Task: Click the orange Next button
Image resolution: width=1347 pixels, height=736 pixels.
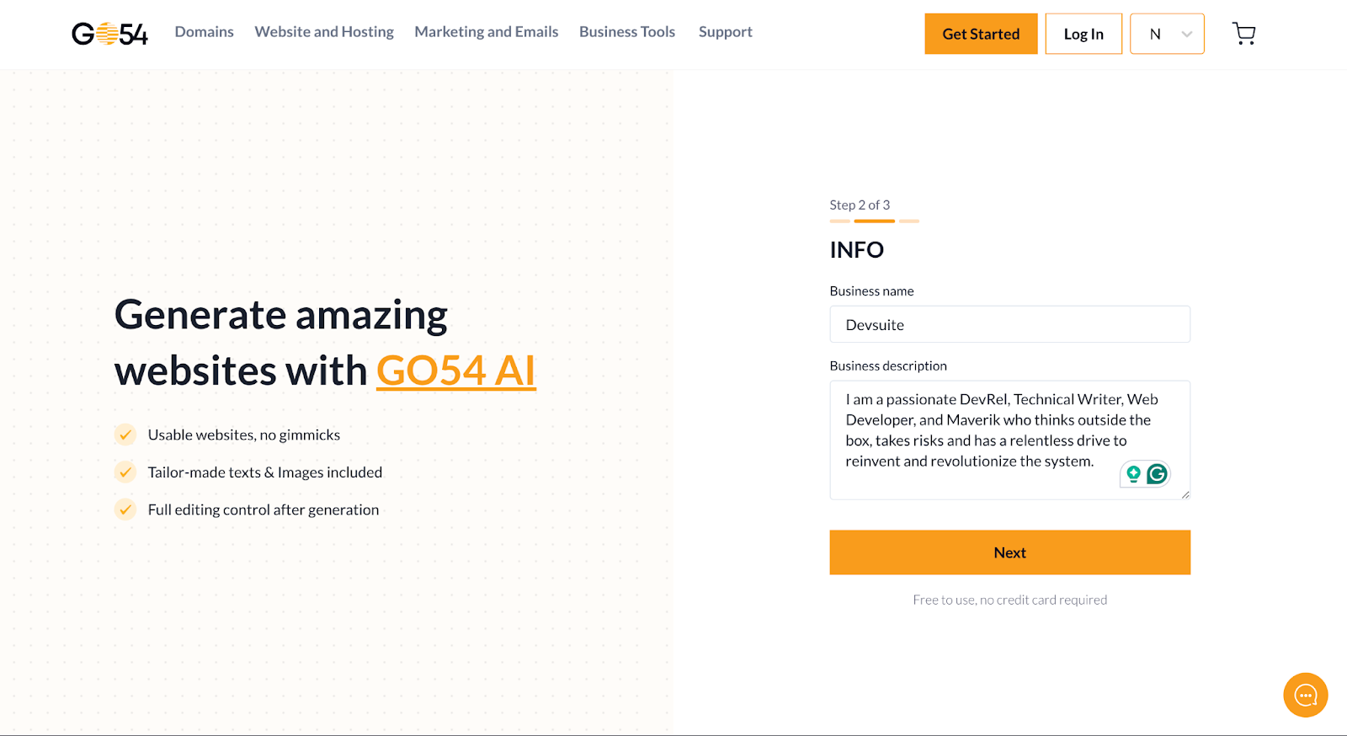Action: click(1010, 552)
